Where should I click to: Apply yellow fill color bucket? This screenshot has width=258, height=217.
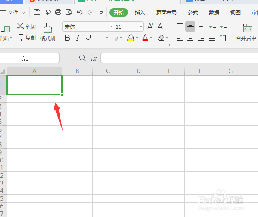click(x=131, y=38)
